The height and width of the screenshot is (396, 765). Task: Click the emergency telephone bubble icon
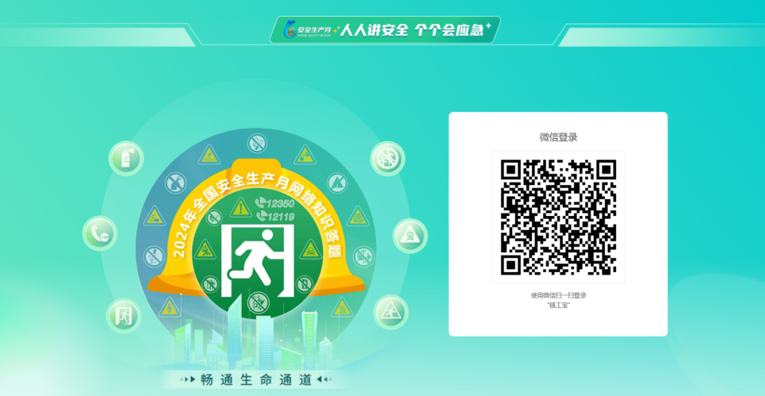(x=100, y=234)
